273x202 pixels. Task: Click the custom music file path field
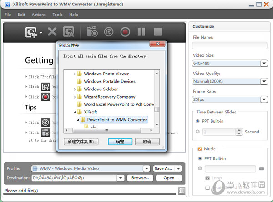pyautogui.click(x=230, y=169)
